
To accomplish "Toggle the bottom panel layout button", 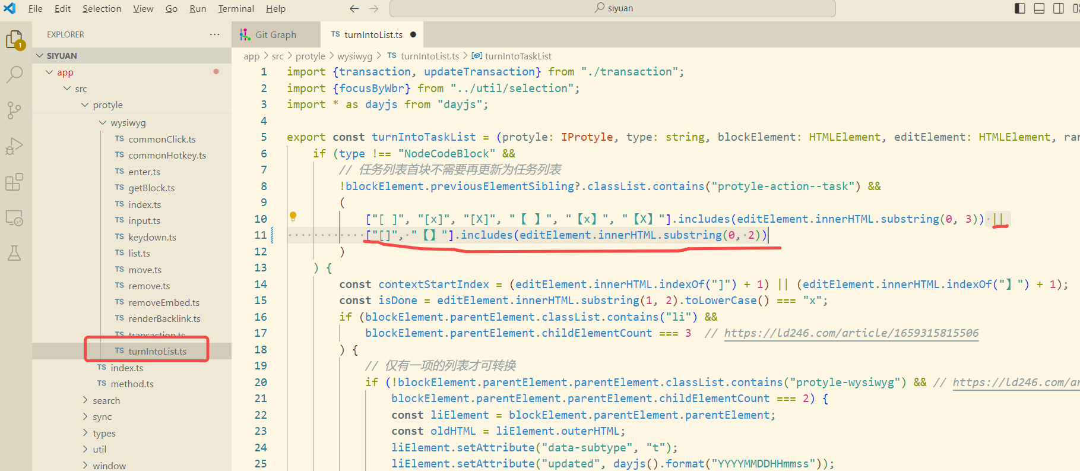I will tap(1039, 8).
